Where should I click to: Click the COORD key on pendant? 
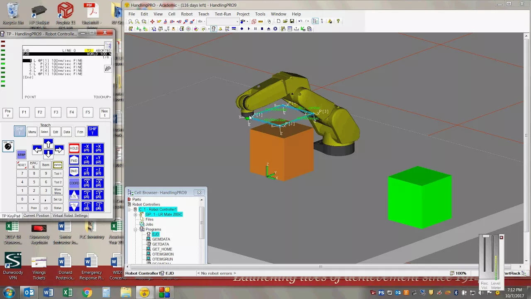pos(74,183)
